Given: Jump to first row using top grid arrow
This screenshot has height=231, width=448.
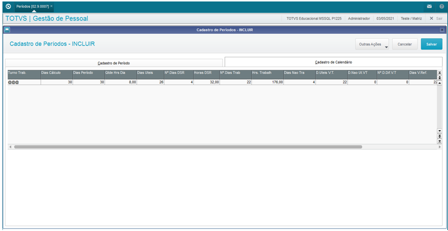Looking at the screenshot, I should [x=440, y=72].
